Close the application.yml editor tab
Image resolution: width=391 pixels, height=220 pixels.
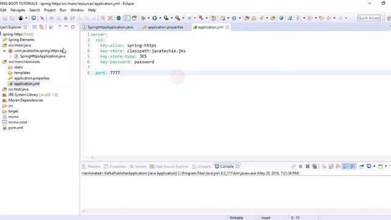[x=227, y=27]
